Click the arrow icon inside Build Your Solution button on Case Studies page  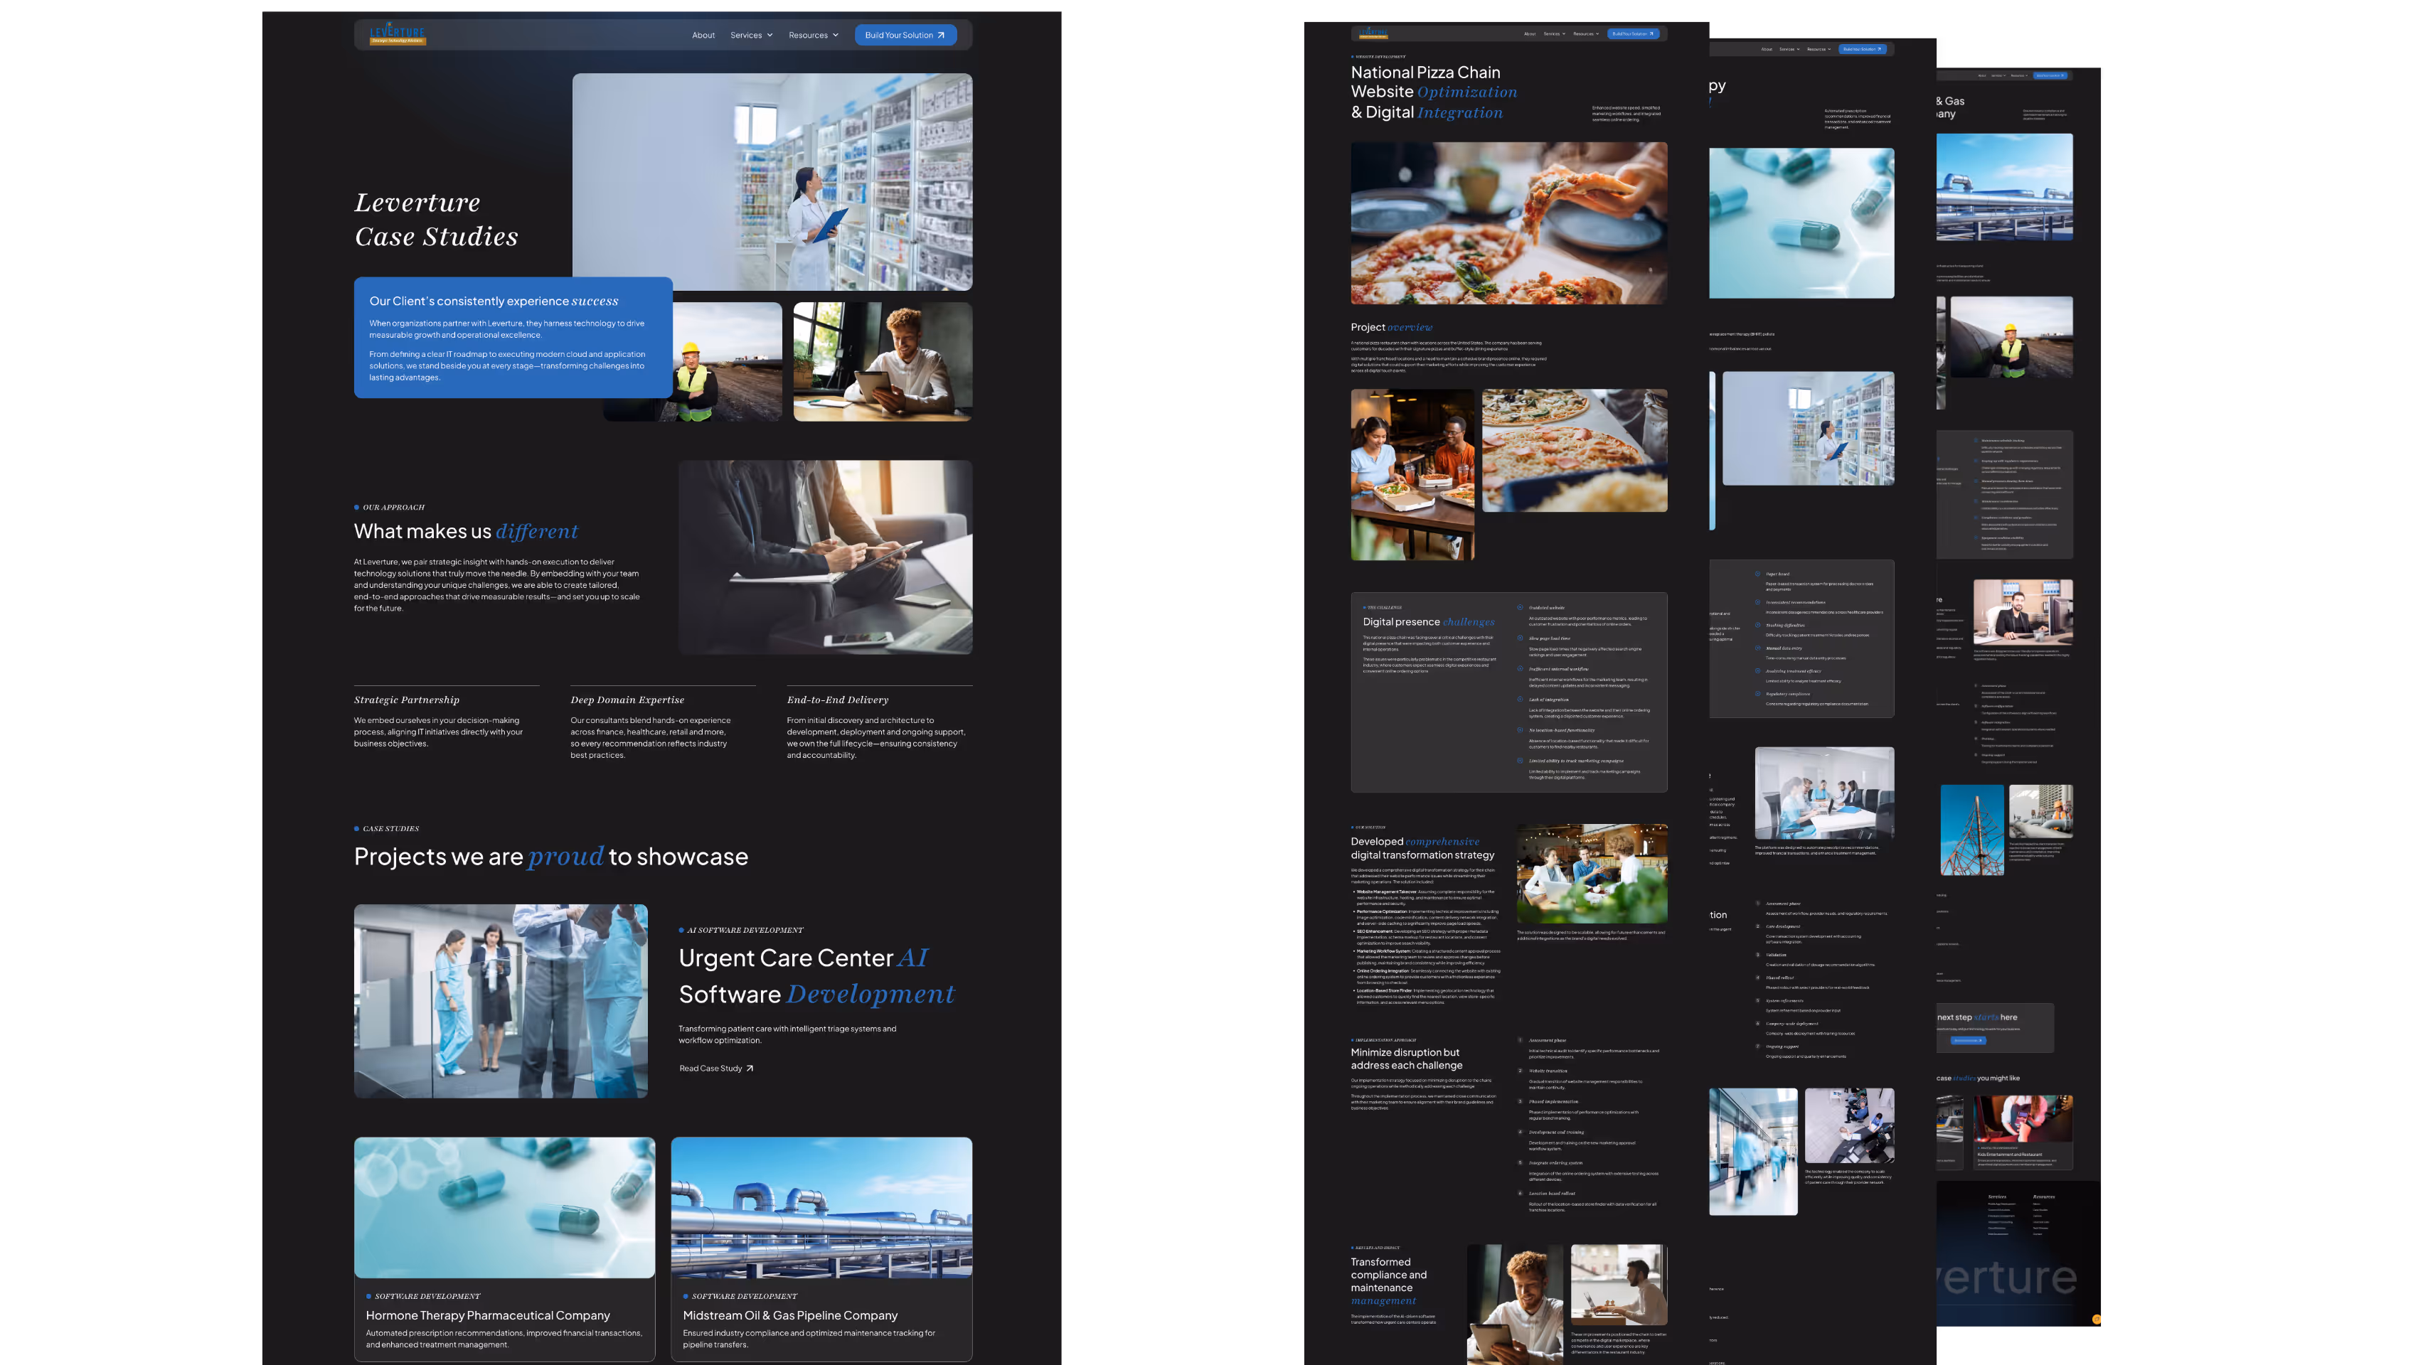tap(941, 35)
